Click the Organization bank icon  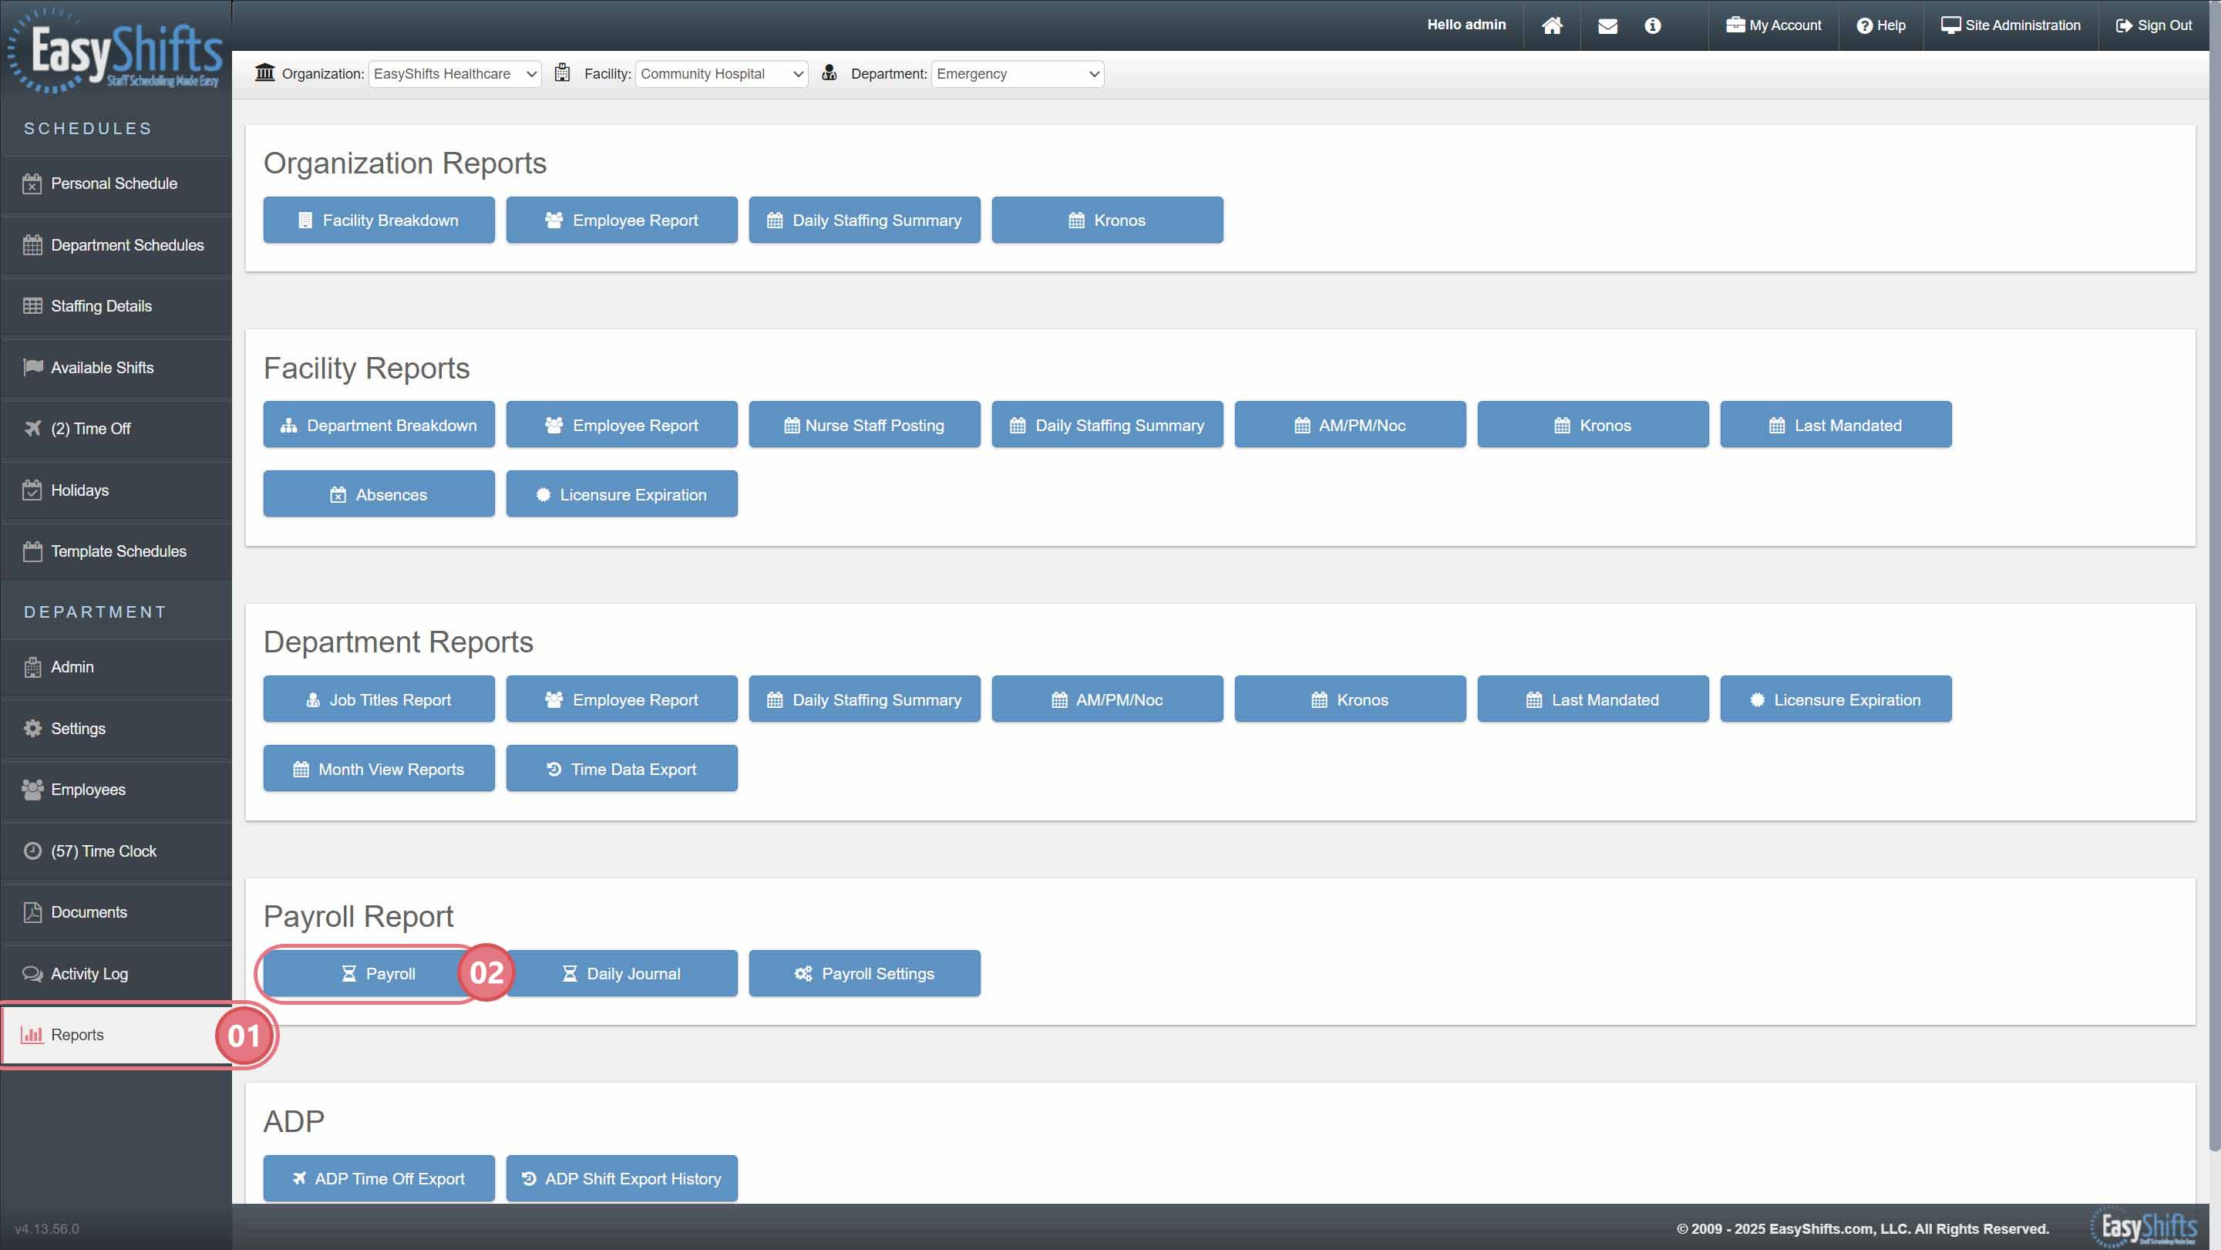click(x=264, y=72)
